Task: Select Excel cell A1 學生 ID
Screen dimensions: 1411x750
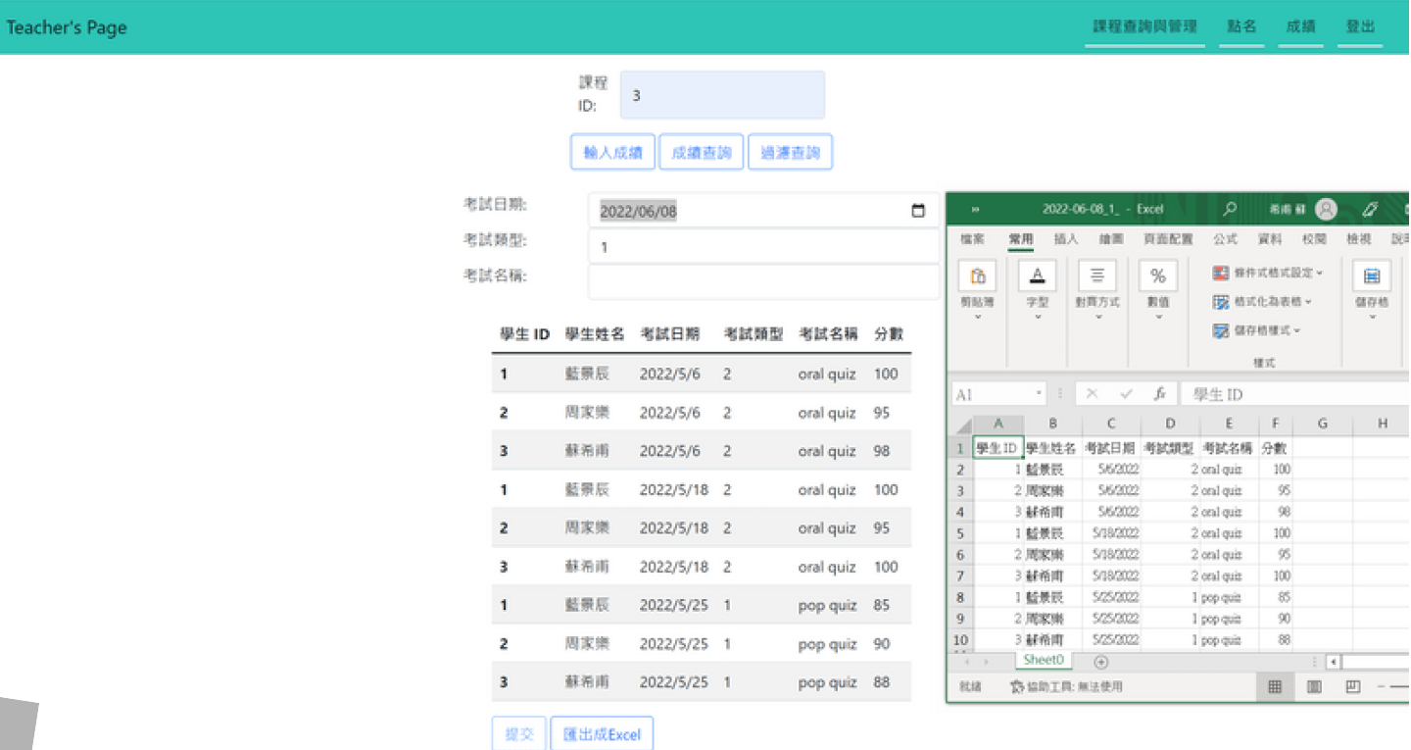Action: [x=997, y=448]
